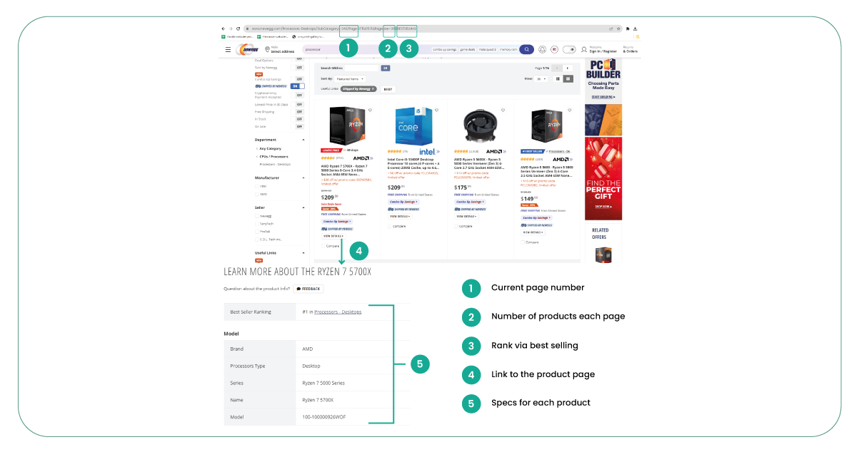This screenshot has width=859, height=452.
Task: Switch to grid view icon
Action: [x=568, y=78]
